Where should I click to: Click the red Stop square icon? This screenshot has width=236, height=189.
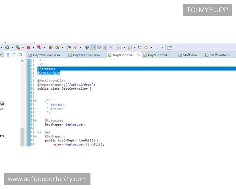[x=28, y=47]
